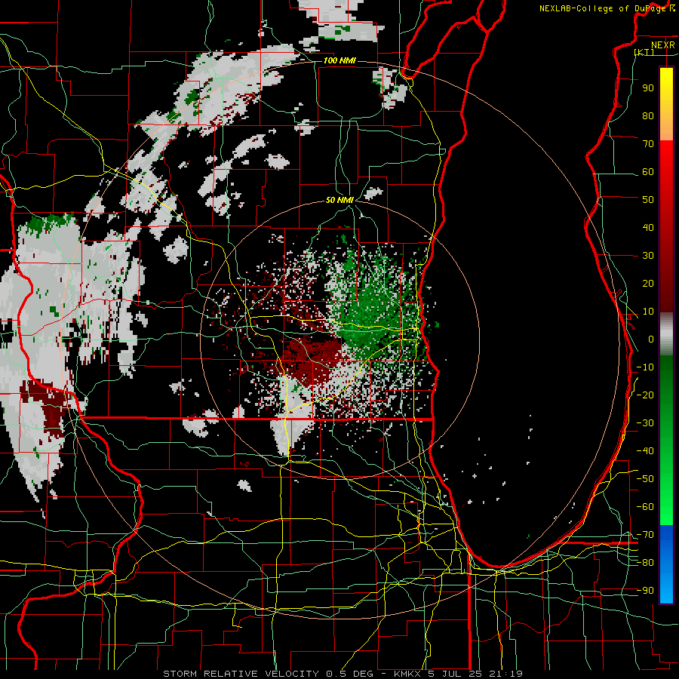The height and width of the screenshot is (679, 679).
Task: Click the "-30" value on velocity scale
Action: [645, 423]
